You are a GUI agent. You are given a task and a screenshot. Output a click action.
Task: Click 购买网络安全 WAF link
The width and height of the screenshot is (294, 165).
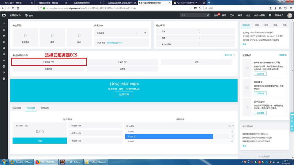[x=114, y=43]
